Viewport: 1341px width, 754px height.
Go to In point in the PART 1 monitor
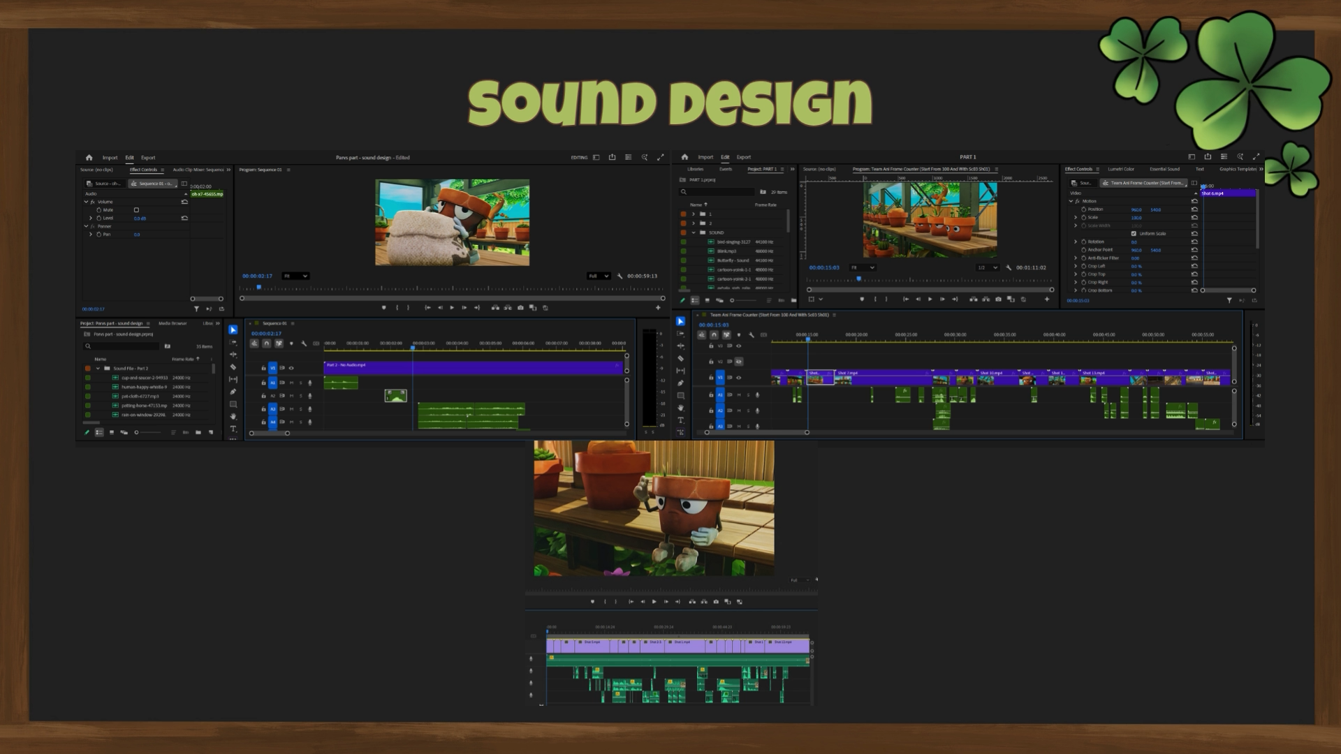pos(906,300)
